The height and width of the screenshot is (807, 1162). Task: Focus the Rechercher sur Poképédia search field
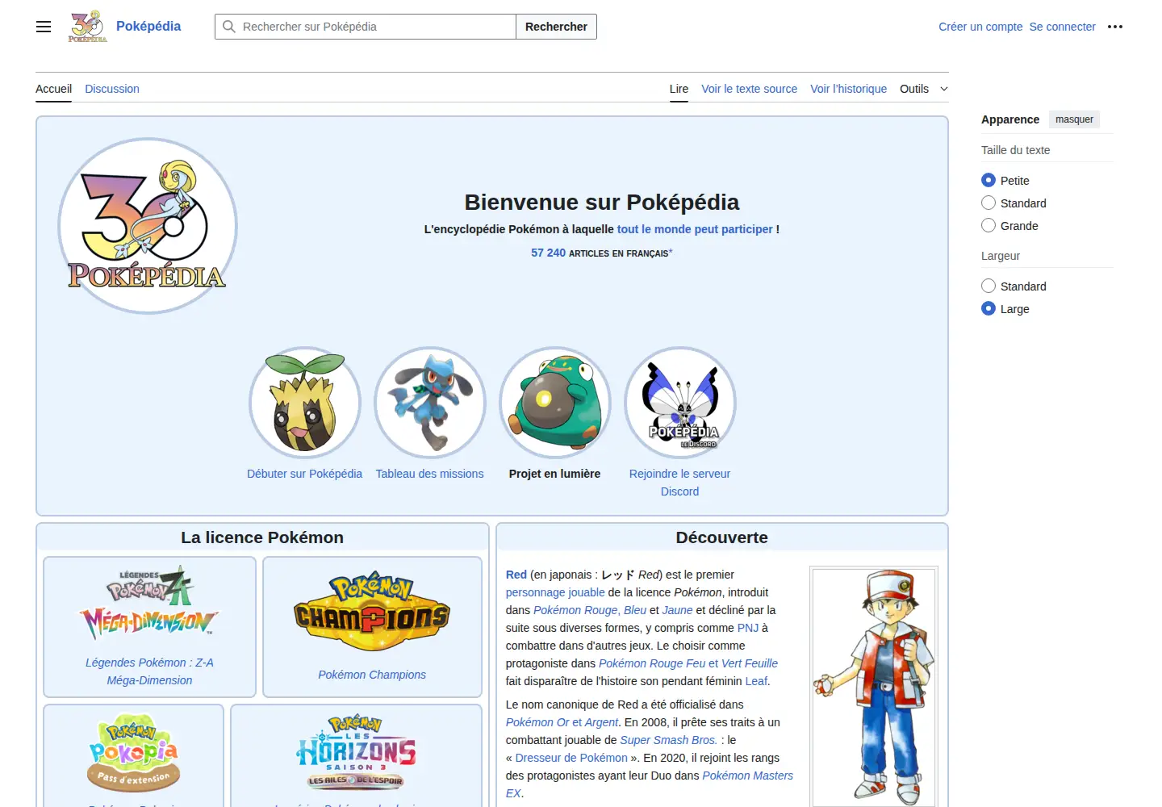click(366, 27)
